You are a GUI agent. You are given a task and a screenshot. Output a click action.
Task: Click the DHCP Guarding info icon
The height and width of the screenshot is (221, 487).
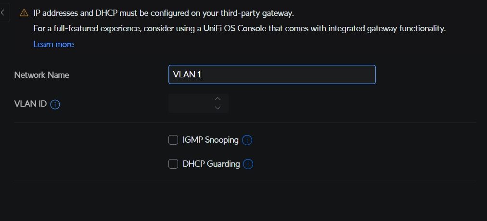click(248, 164)
